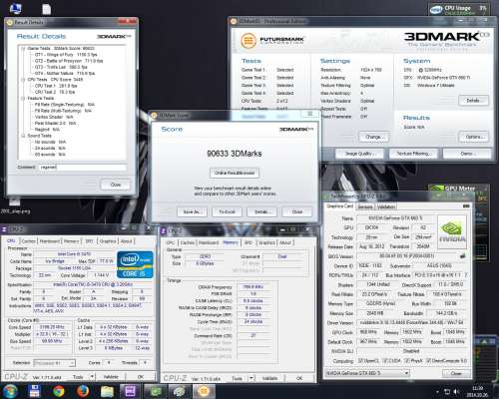
Task: Open the Windows Start menu orb
Action: 10,391
